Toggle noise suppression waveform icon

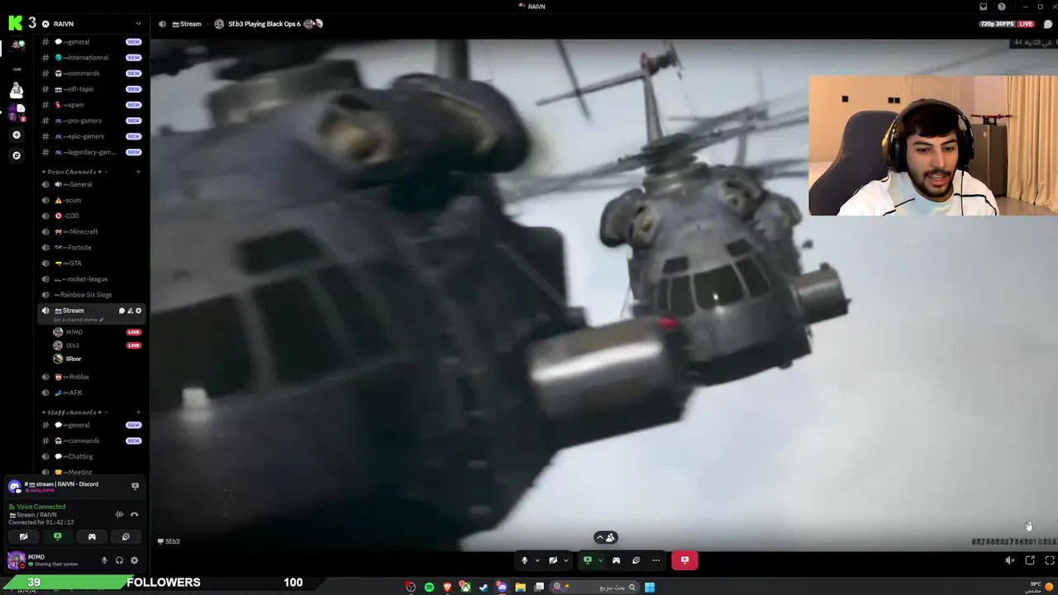[119, 514]
